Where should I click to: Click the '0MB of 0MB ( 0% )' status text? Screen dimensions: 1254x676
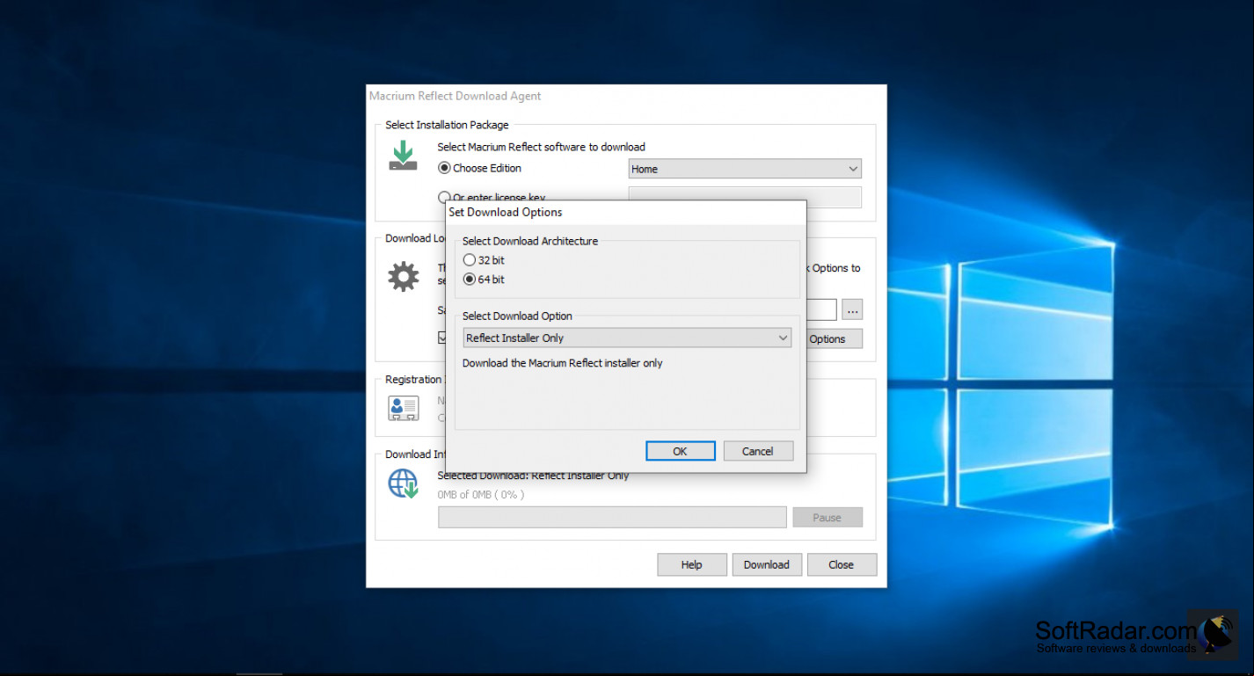pyautogui.click(x=481, y=494)
